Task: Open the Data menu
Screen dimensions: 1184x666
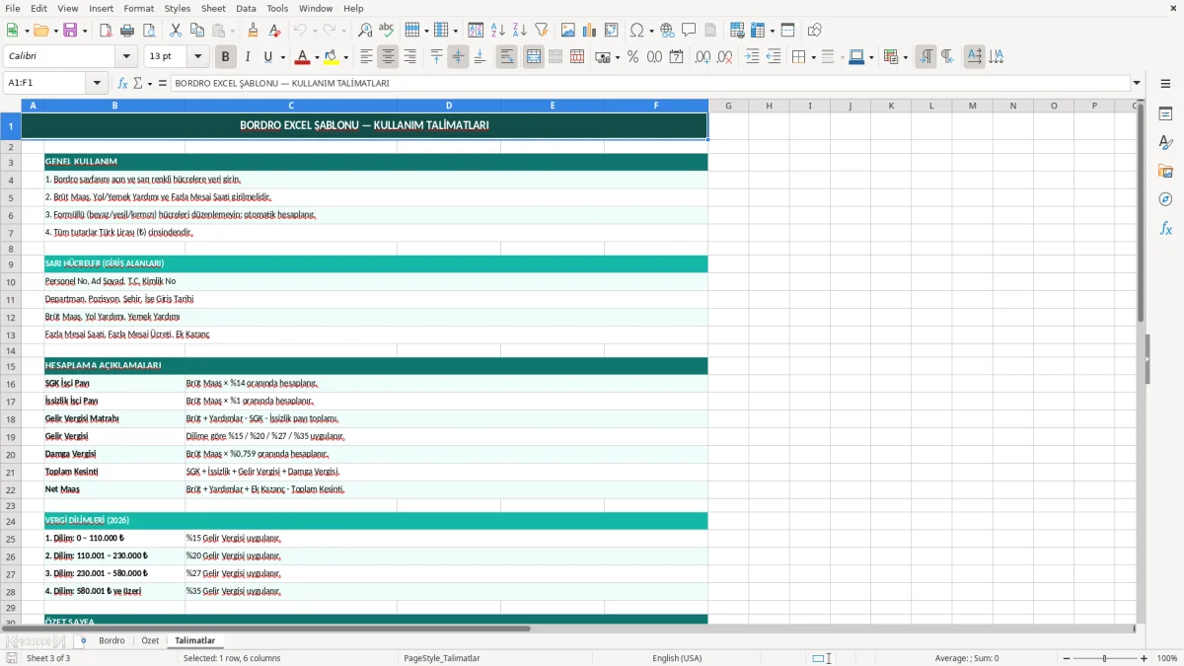Action: point(246,8)
